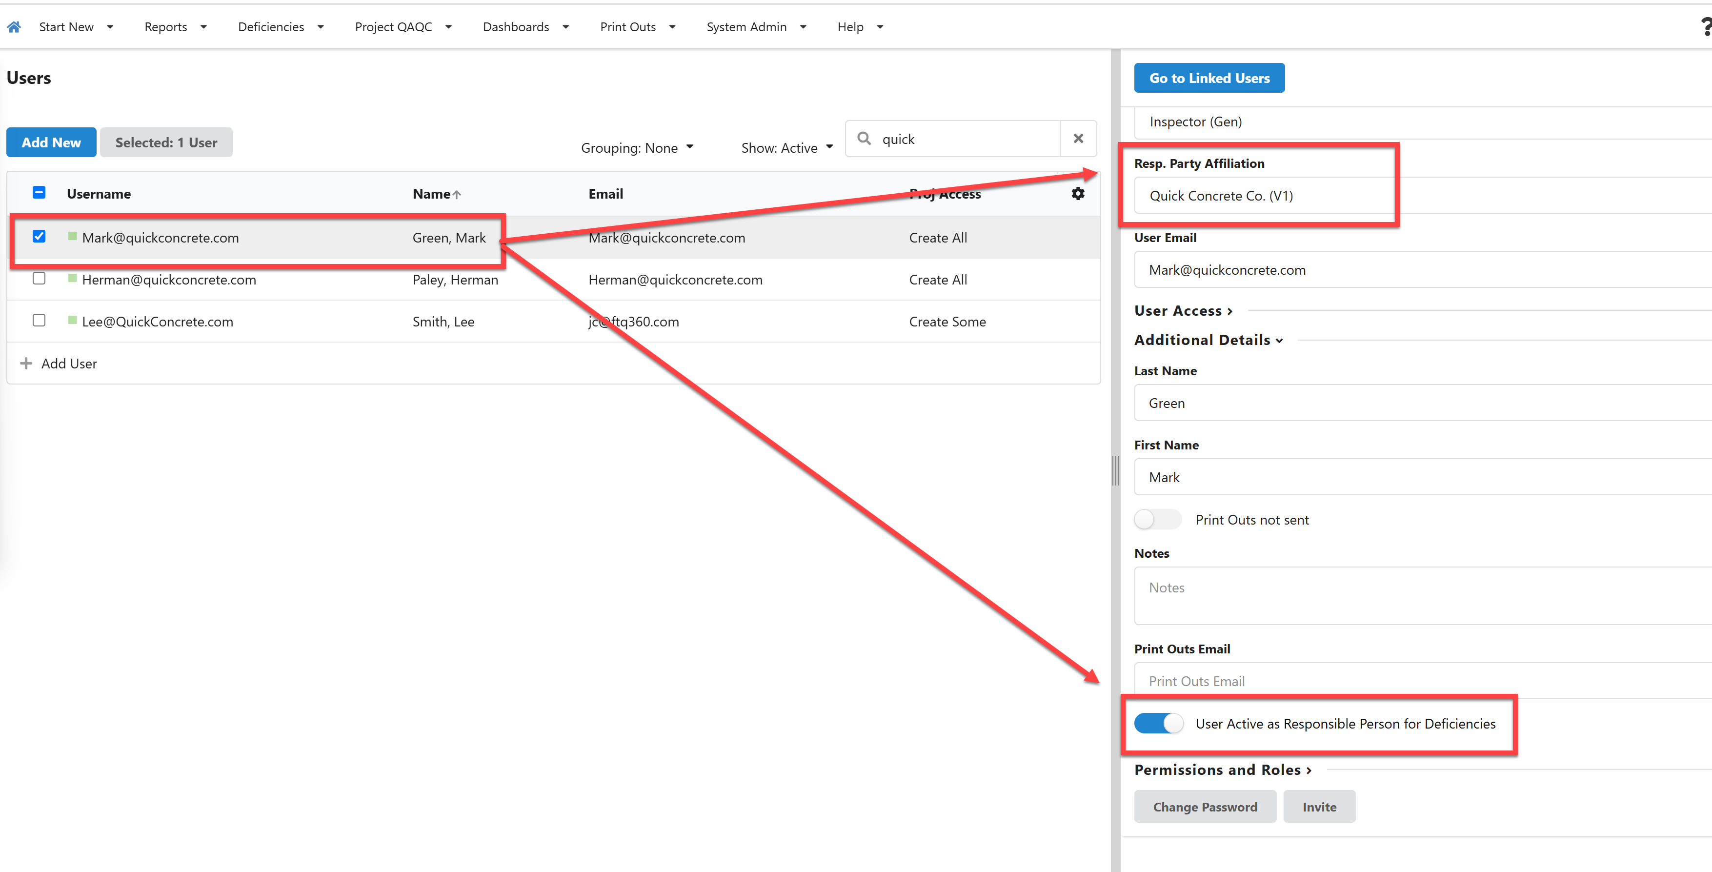The image size is (1712, 872).
Task: Open the table settings gear
Action: pos(1077,193)
